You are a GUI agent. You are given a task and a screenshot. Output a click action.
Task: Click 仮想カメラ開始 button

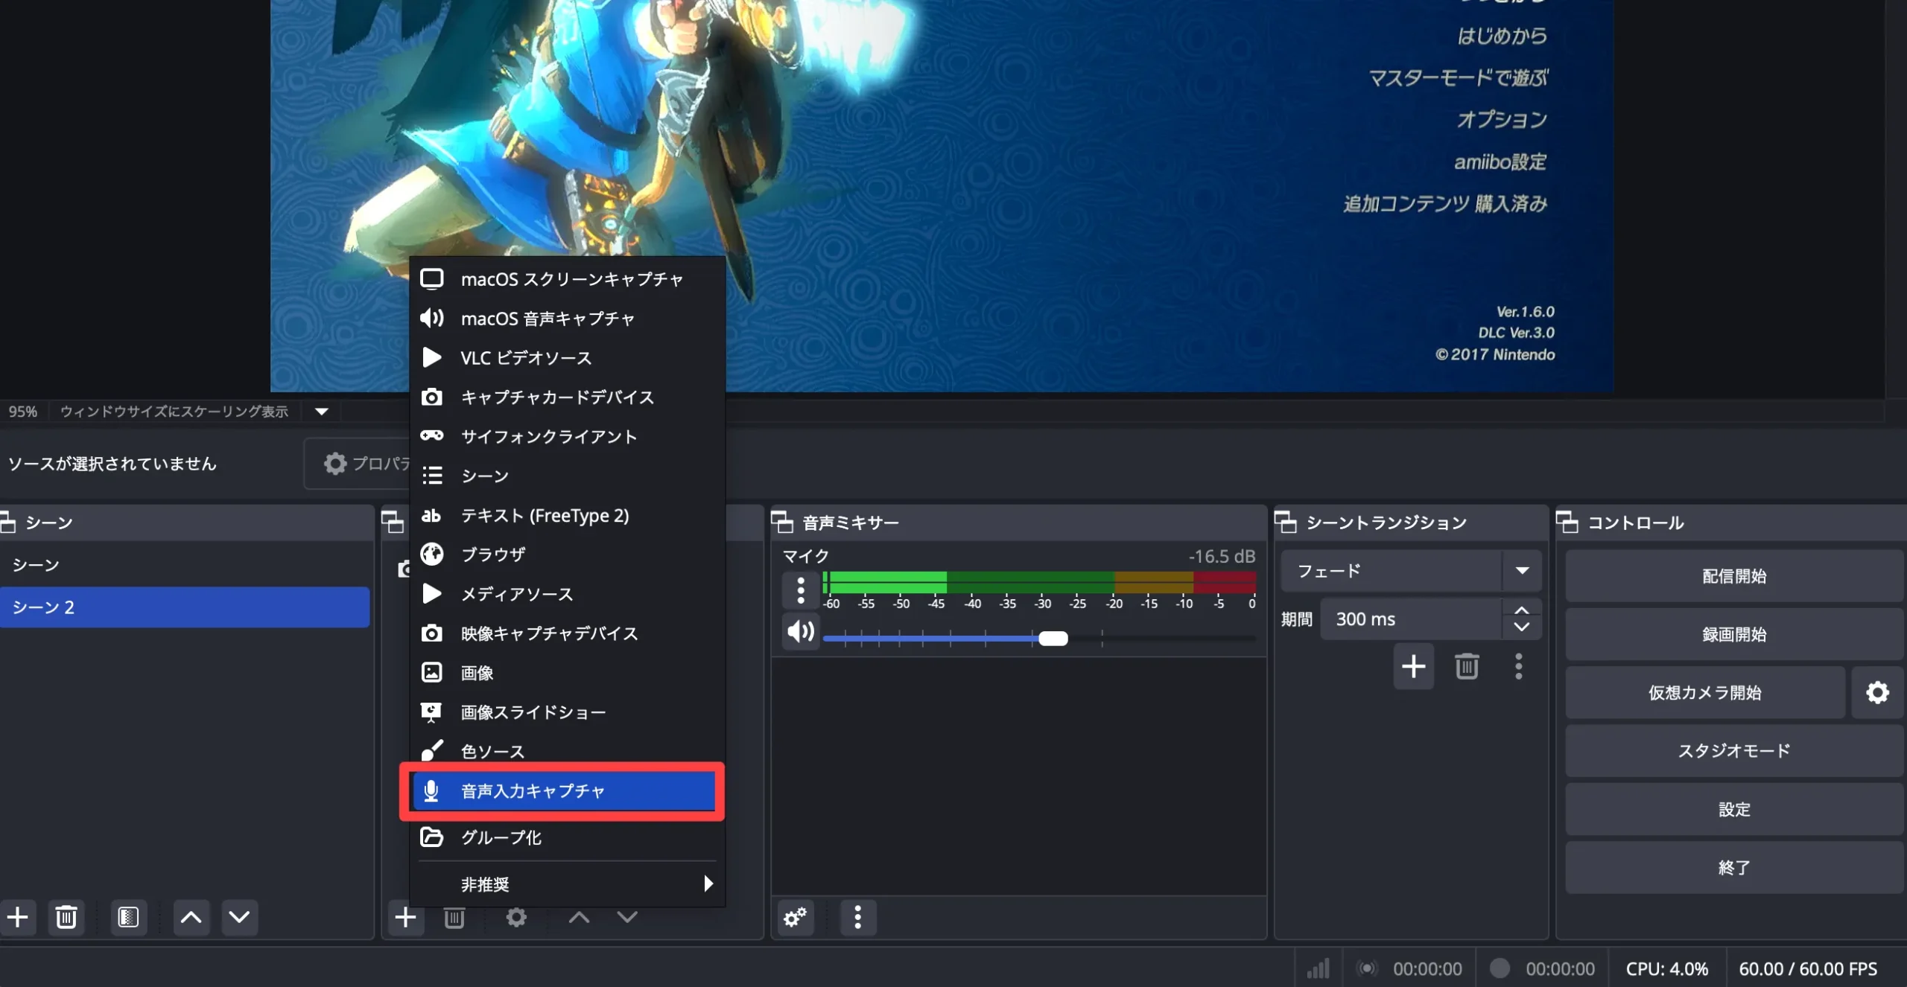click(1705, 693)
